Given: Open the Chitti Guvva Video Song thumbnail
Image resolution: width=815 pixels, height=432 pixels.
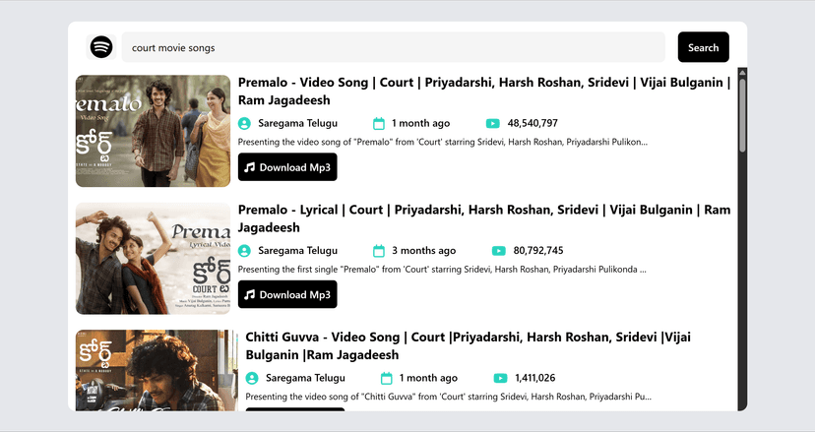Looking at the screenshot, I should coord(157,370).
